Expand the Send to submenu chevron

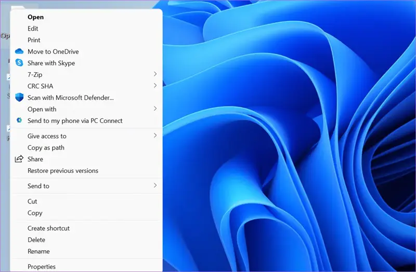coord(155,185)
